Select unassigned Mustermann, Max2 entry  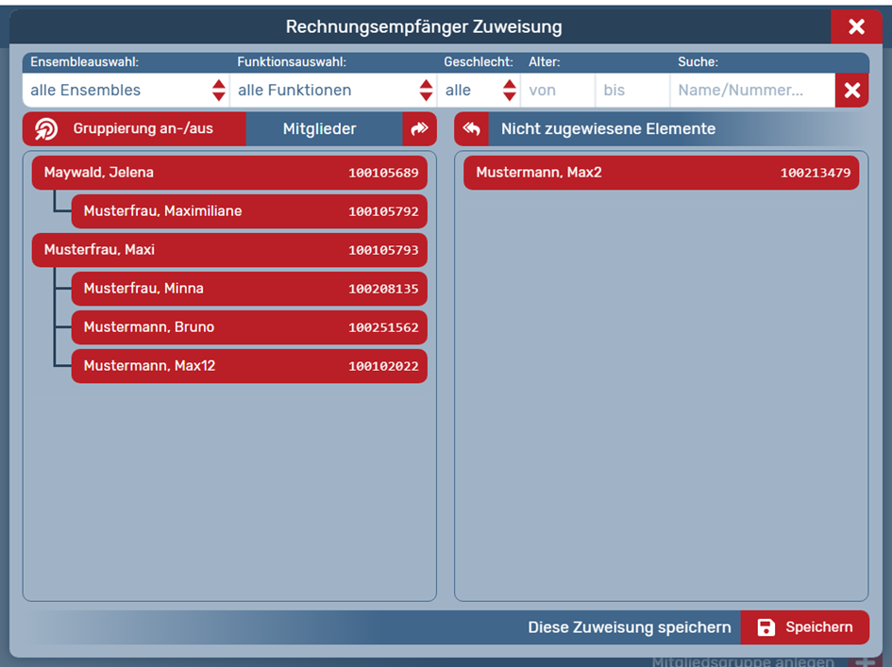click(x=661, y=173)
